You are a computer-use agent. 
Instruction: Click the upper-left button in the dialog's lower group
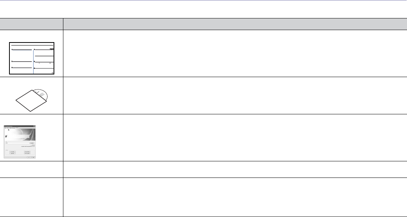pyautogui.click(x=12, y=152)
